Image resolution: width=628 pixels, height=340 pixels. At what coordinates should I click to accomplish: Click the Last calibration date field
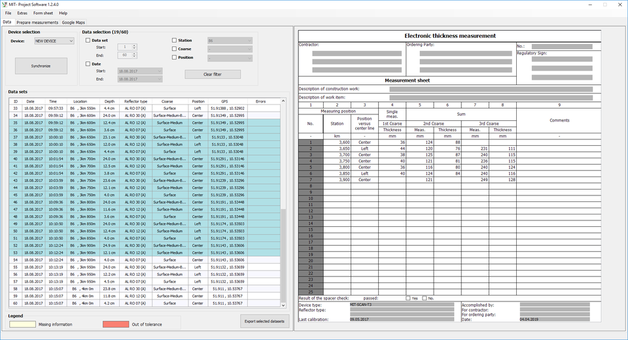tap(402, 320)
